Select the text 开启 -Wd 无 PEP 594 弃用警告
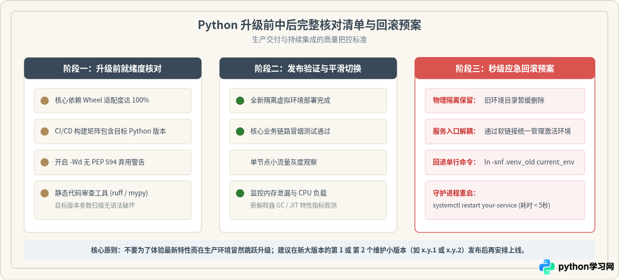The image size is (619, 280). 100,162
